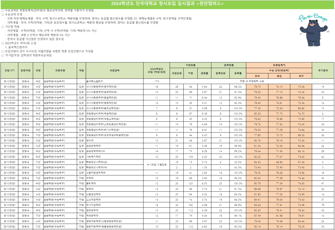Image resolution: width=335 pixels, height=230 pixels.
Task: Click the 식품자원경제학과 cell
Action: [114, 173]
